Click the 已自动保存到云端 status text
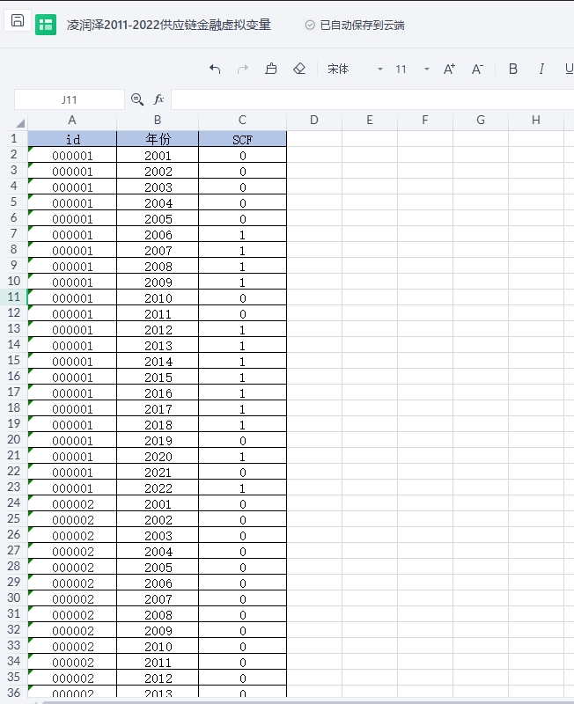Screen dimensions: 574x704 click(362, 26)
